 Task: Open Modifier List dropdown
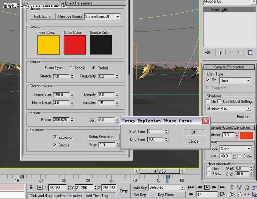pyautogui.click(x=254, y=1)
